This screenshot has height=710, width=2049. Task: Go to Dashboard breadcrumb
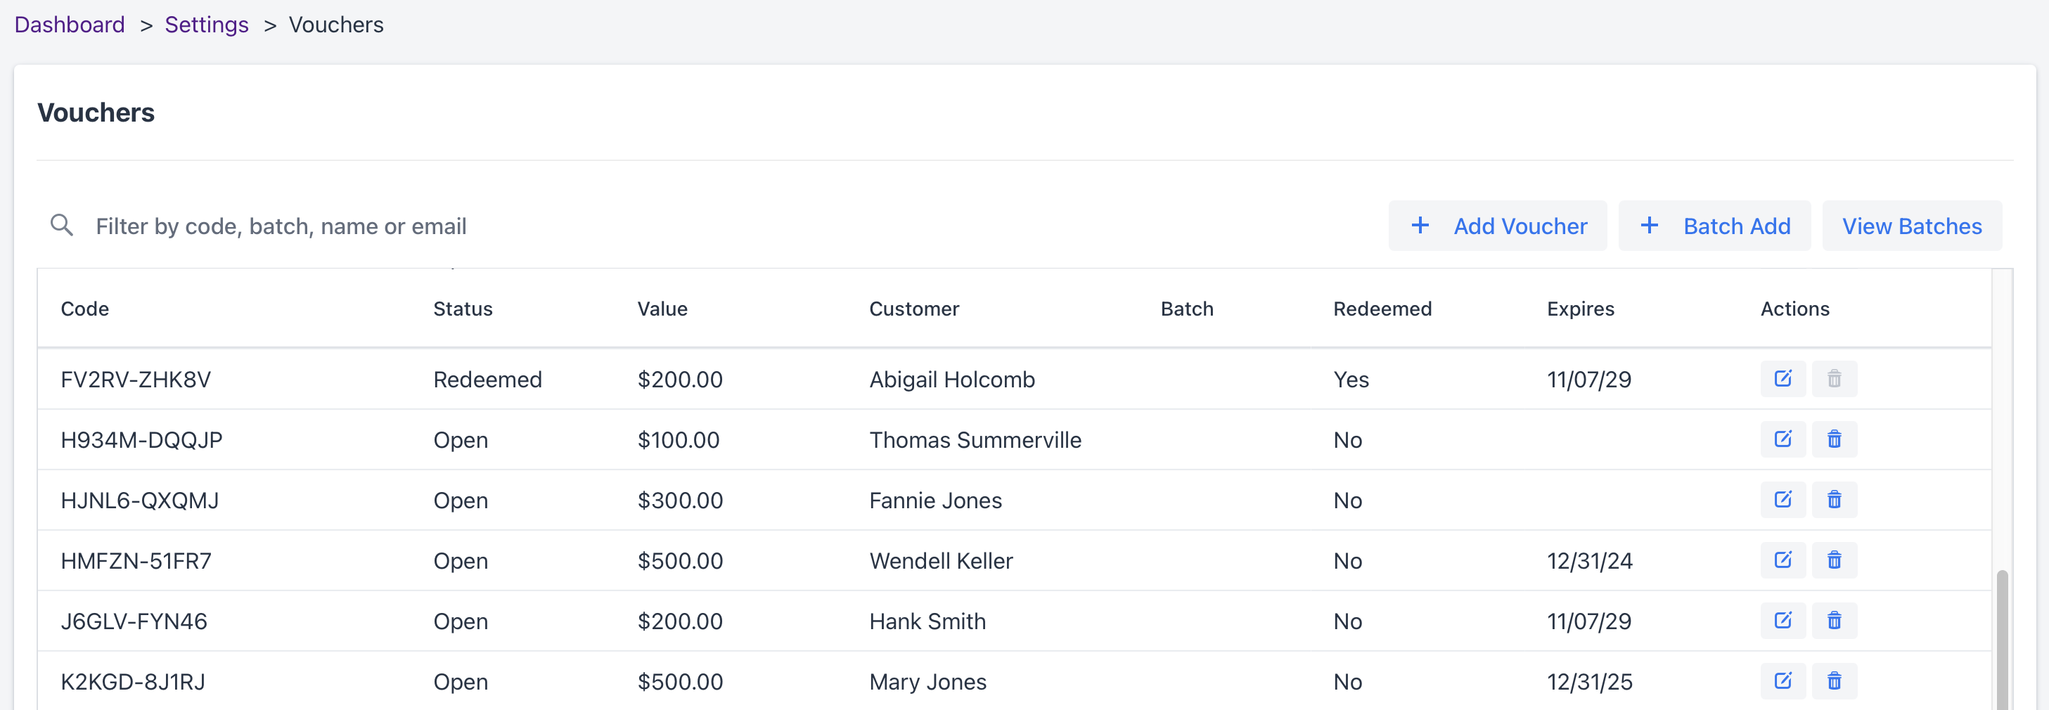pos(69,25)
